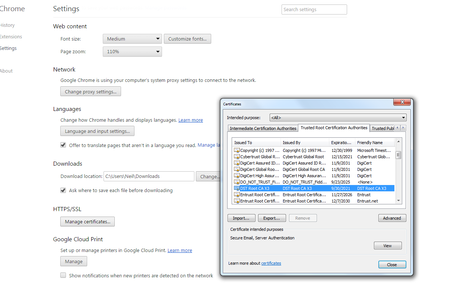
Task: Click the certificate list scrollbar thumb
Action: point(399,155)
